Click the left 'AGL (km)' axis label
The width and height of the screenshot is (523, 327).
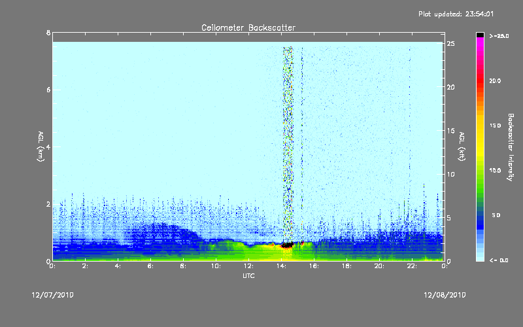coord(41,146)
